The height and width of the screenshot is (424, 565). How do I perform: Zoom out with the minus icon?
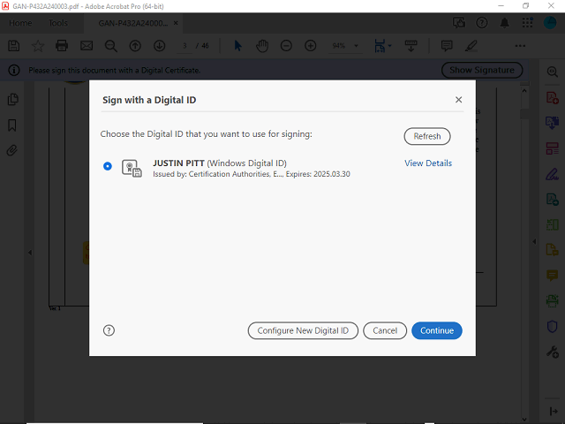[x=286, y=46]
